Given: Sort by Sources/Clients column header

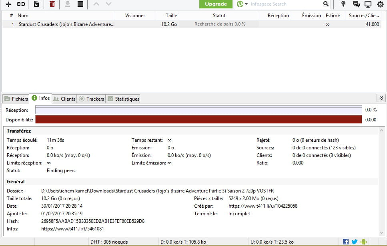Looking at the screenshot, I should pyautogui.click(x=364, y=16).
